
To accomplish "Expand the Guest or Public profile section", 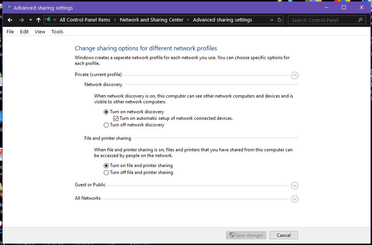I will [295, 185].
